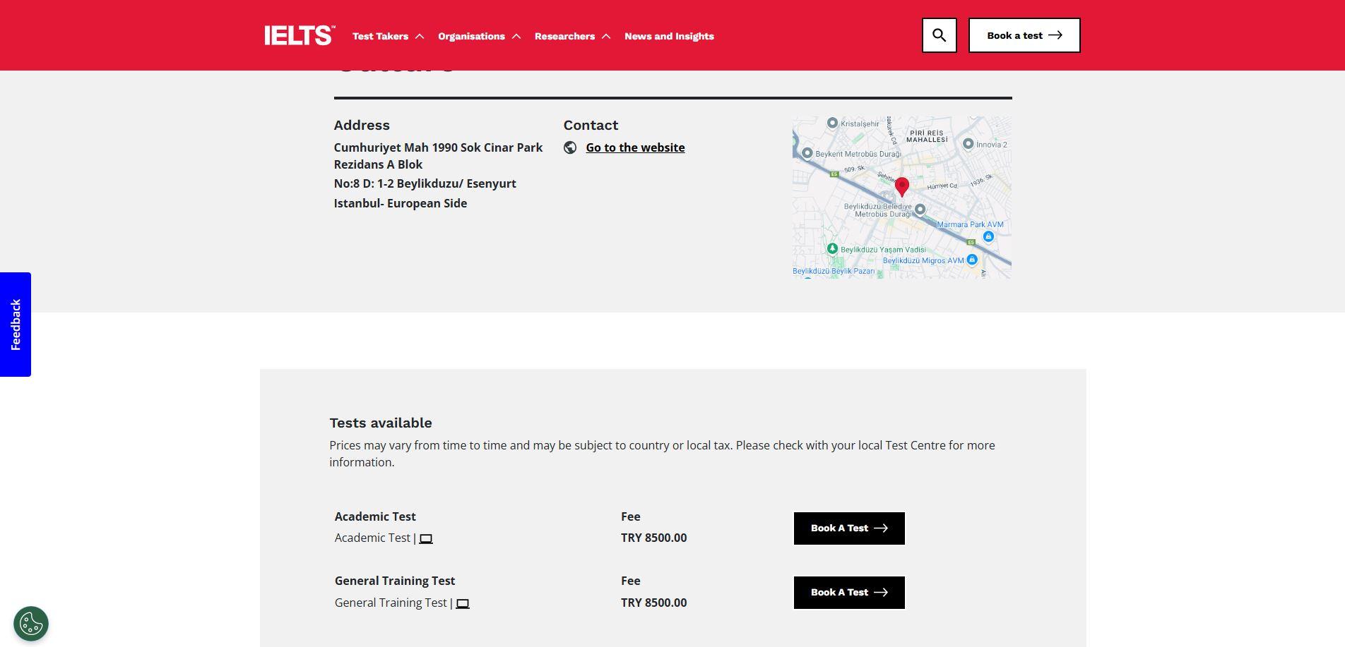Click the Kristalşehir map marker

832,123
